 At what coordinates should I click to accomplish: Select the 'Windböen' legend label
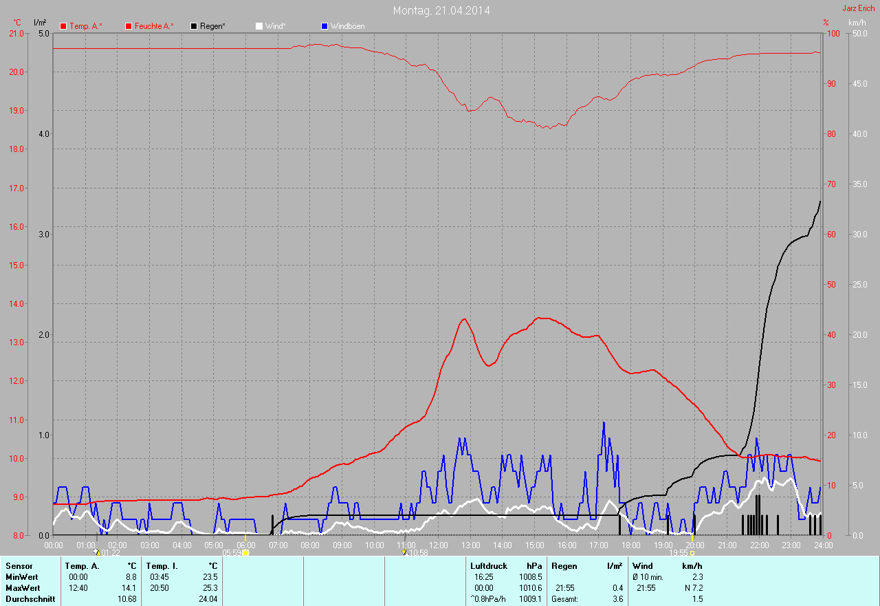(x=348, y=26)
